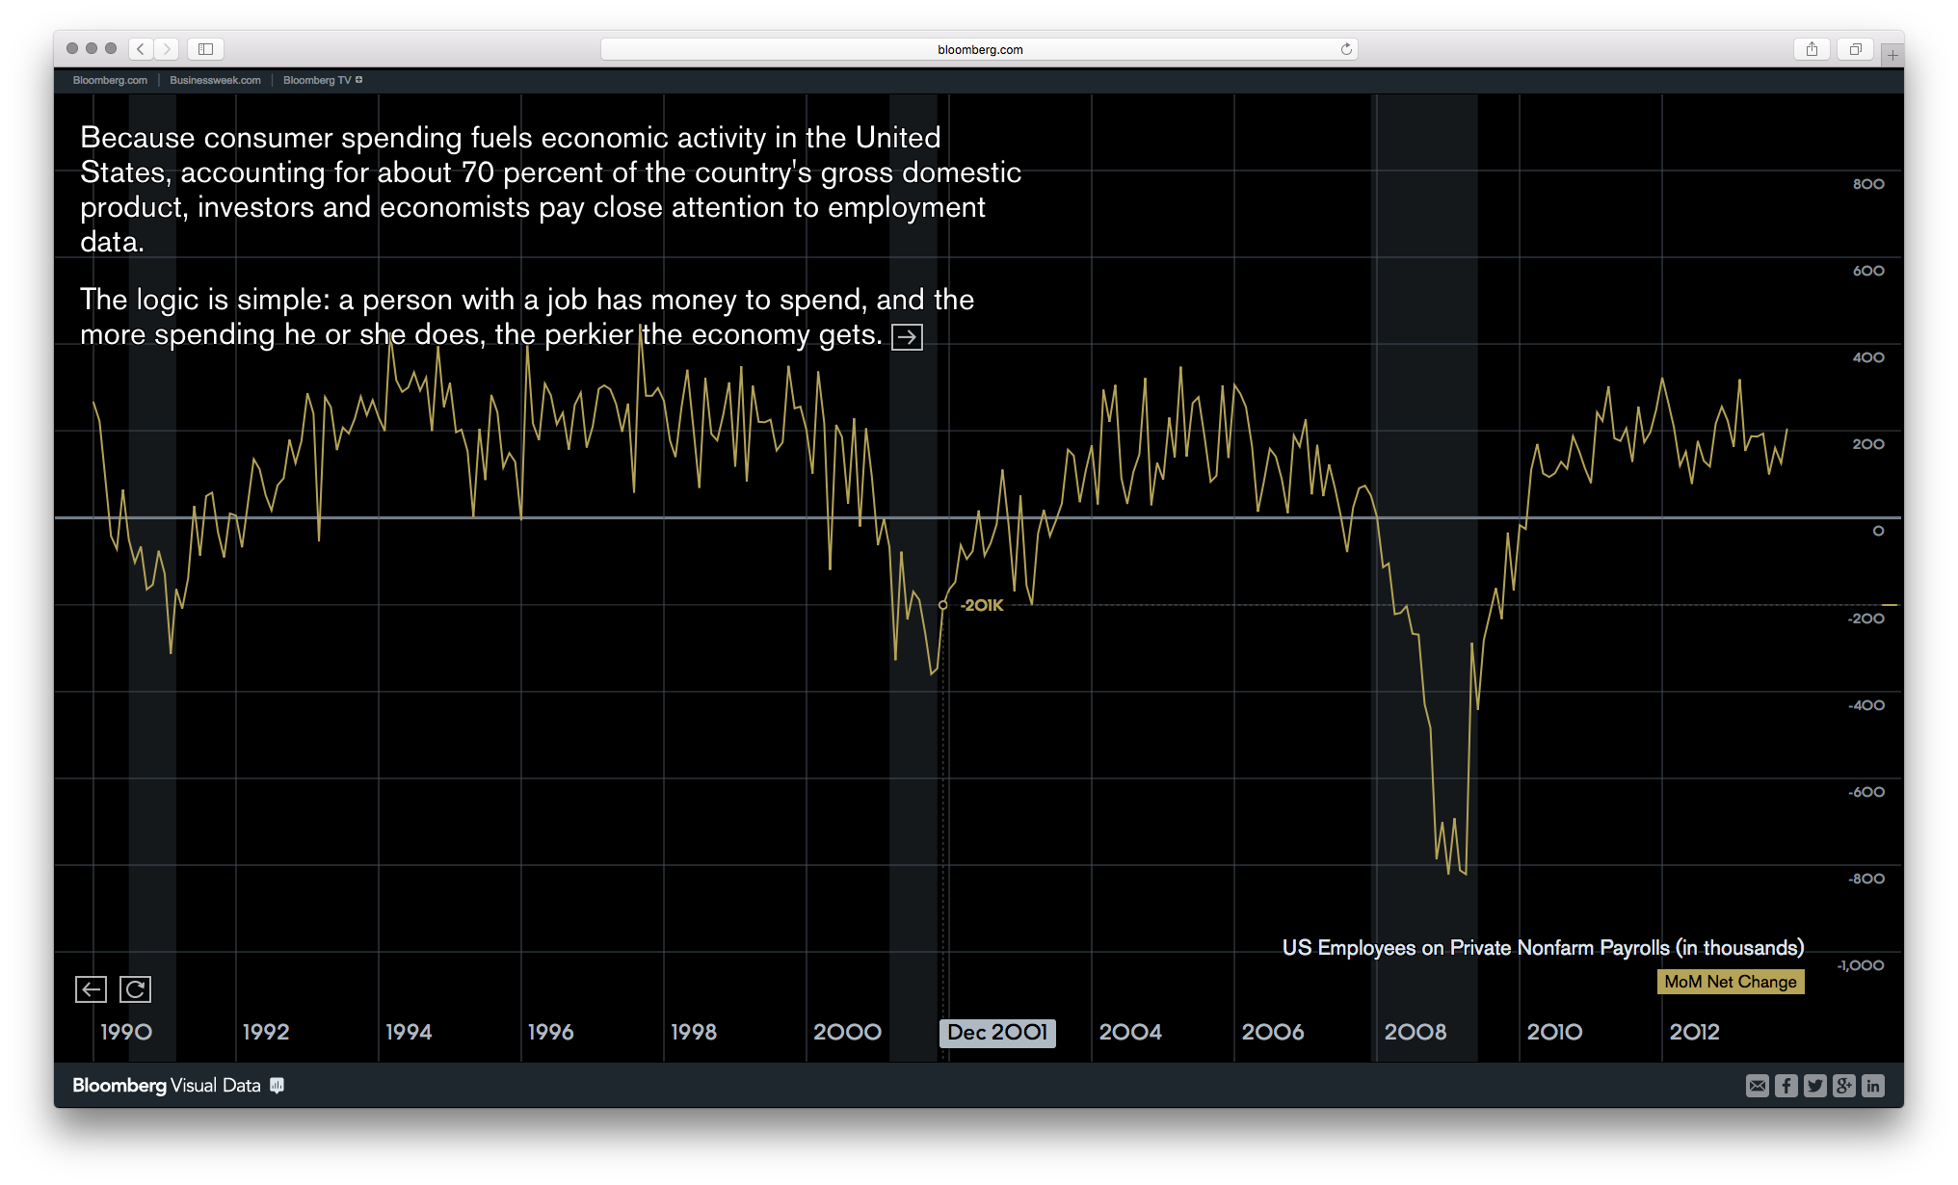
Task: Click the -201K data point marker
Action: 941,605
